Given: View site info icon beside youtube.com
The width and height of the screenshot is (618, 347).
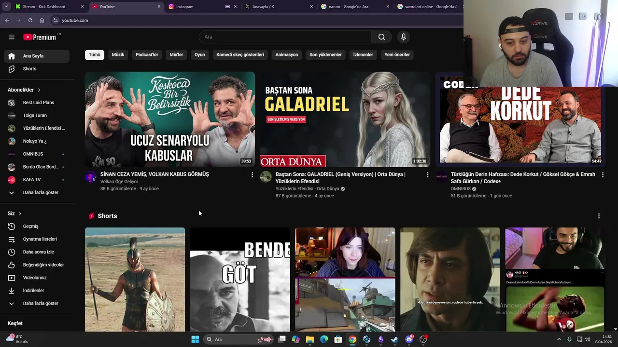Looking at the screenshot, I should coord(56,20).
